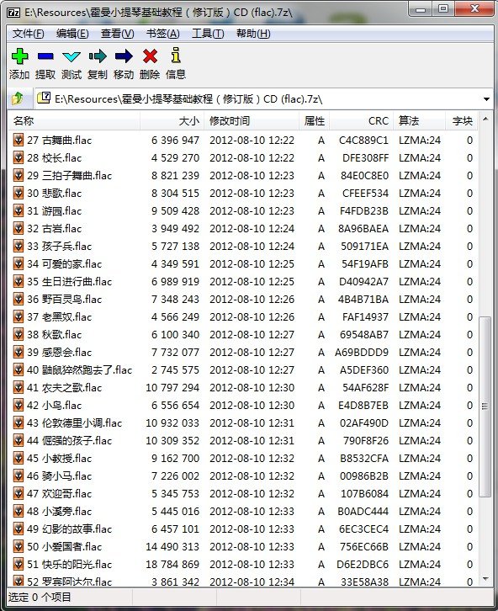Open the 帮助(H) menu

coord(253,34)
